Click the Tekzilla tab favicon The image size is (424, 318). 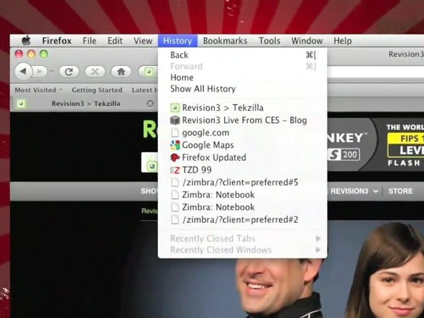pos(21,103)
